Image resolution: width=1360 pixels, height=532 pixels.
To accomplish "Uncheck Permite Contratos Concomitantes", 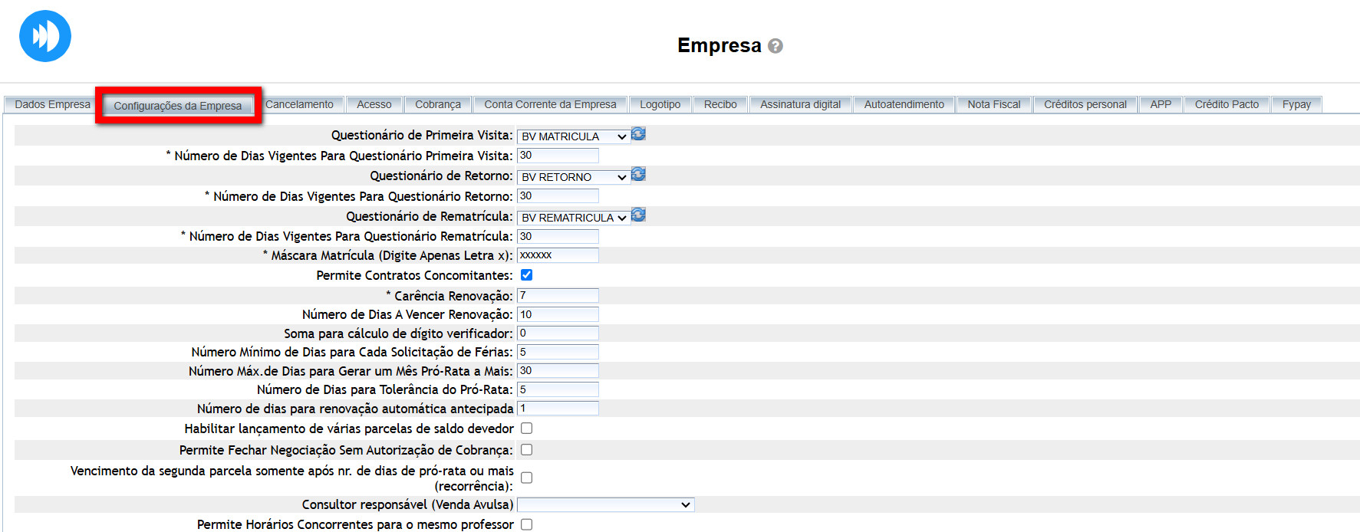I will click(526, 275).
